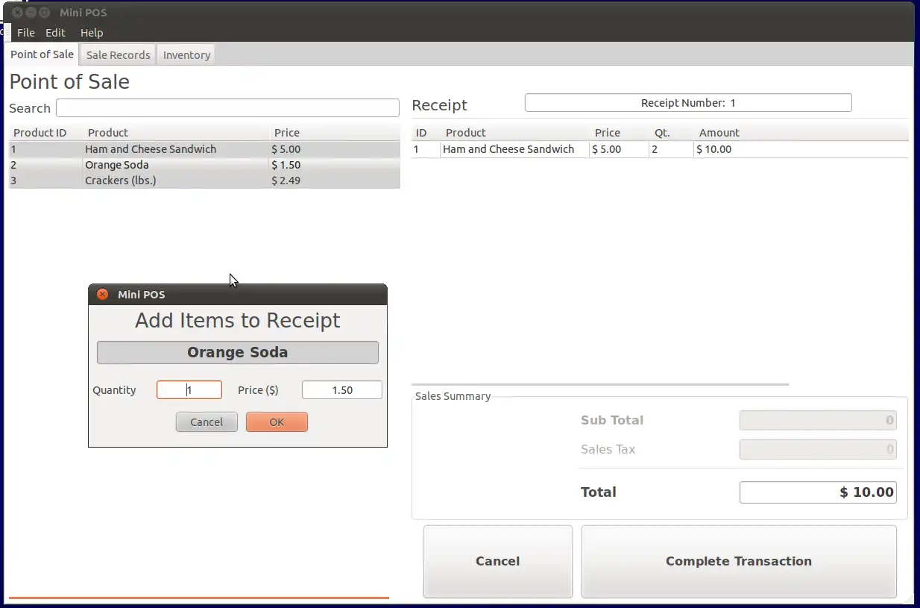This screenshot has height=608, width=920.
Task: Switch to the Point of Sale tab
Action: pyautogui.click(x=42, y=54)
